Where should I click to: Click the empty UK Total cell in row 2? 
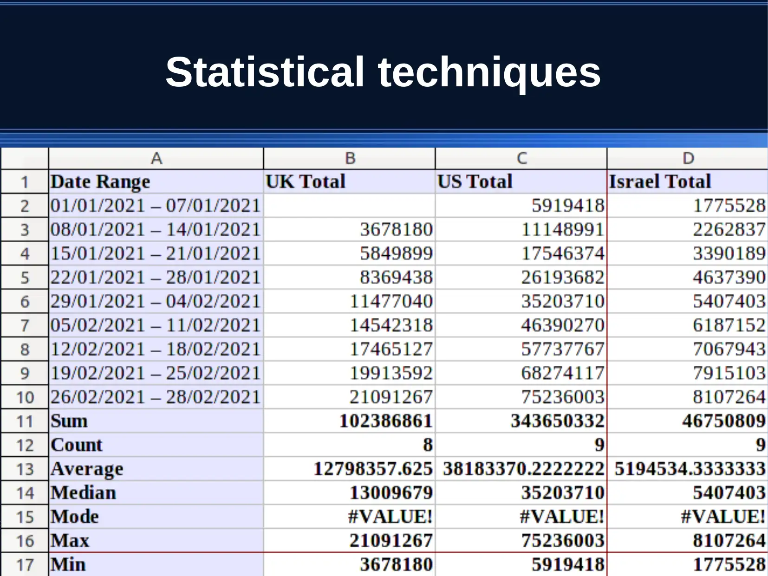pyautogui.click(x=349, y=206)
